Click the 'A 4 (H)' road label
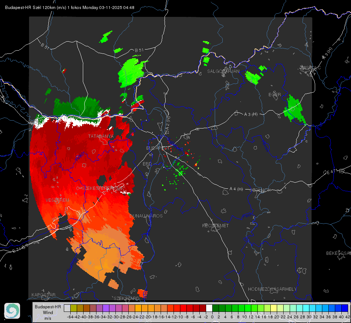Viewport: 351px width, 323px height. click(x=236, y=189)
